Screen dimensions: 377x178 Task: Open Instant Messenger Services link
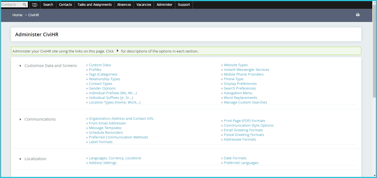246,70
